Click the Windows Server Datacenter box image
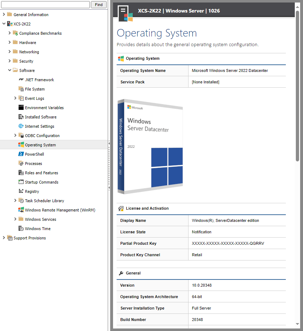Screen dimensions: 303x331 [150, 146]
